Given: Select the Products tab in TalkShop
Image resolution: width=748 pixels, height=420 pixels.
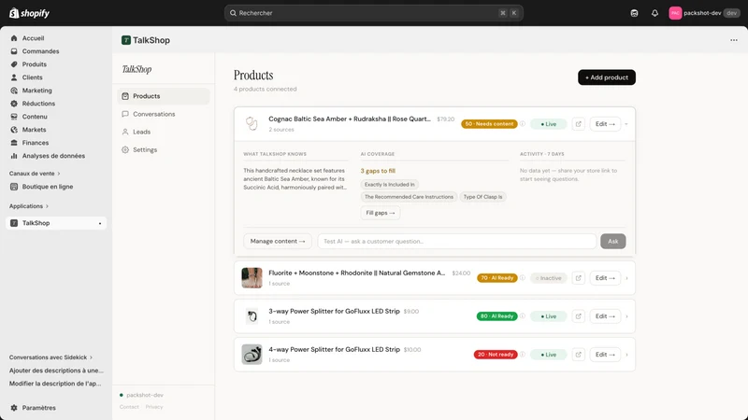Looking at the screenshot, I should click(x=163, y=96).
